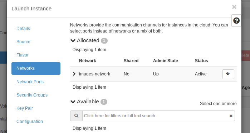Open the Key Pair step
Image resolution: width=250 pixels, height=133 pixels.
coord(25,108)
